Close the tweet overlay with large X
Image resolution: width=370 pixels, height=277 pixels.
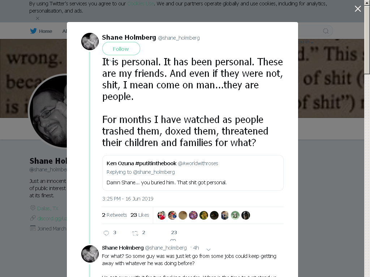pyautogui.click(x=358, y=9)
